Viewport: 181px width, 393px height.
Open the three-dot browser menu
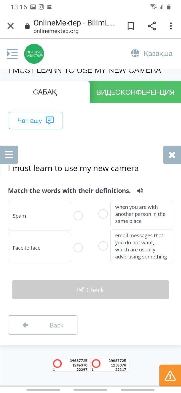[171, 26]
